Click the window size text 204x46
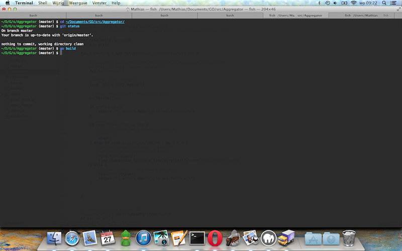Image resolution: width=402 pixels, height=251 pixels. (x=268, y=9)
